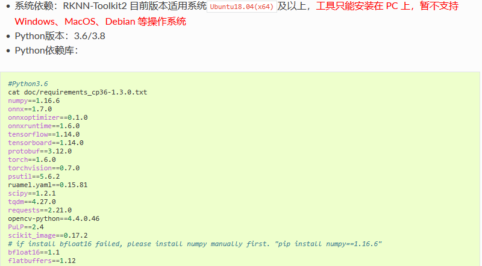This screenshot has width=482, height=266.
Task: Click the cat doc/requirements_cp36-1.3.0.txt command line
Action: [78, 92]
